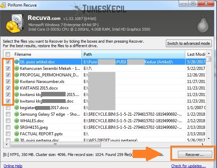Click the Piriform Recuva title bar icon
This screenshot has width=217, height=168.
click(x=3, y=5)
